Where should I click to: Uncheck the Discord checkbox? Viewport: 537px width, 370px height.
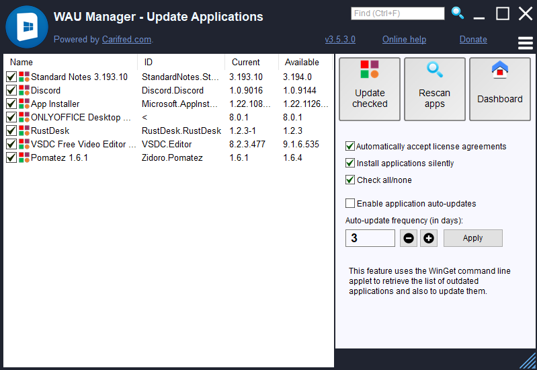(11, 90)
